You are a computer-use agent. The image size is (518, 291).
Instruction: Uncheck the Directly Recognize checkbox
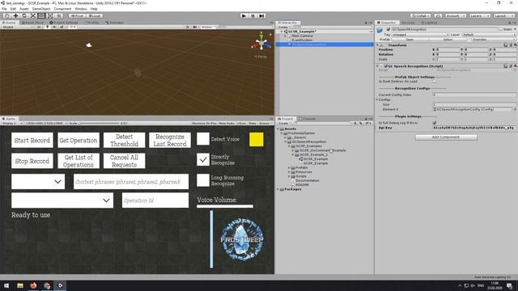(203, 160)
